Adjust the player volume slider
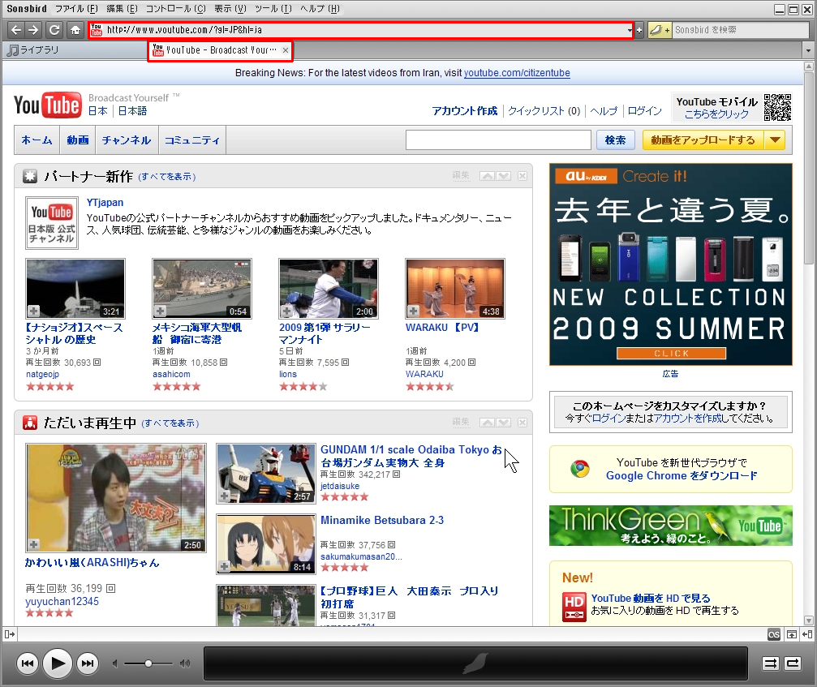The height and width of the screenshot is (687, 817). [x=148, y=663]
